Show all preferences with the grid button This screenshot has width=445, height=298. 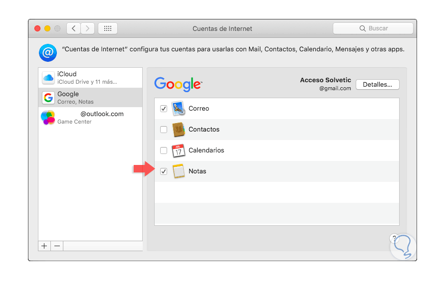point(108,28)
